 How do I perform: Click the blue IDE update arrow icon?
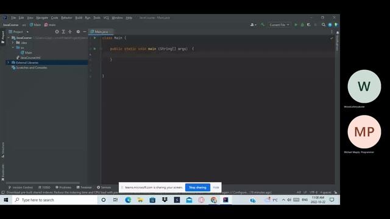330,25
